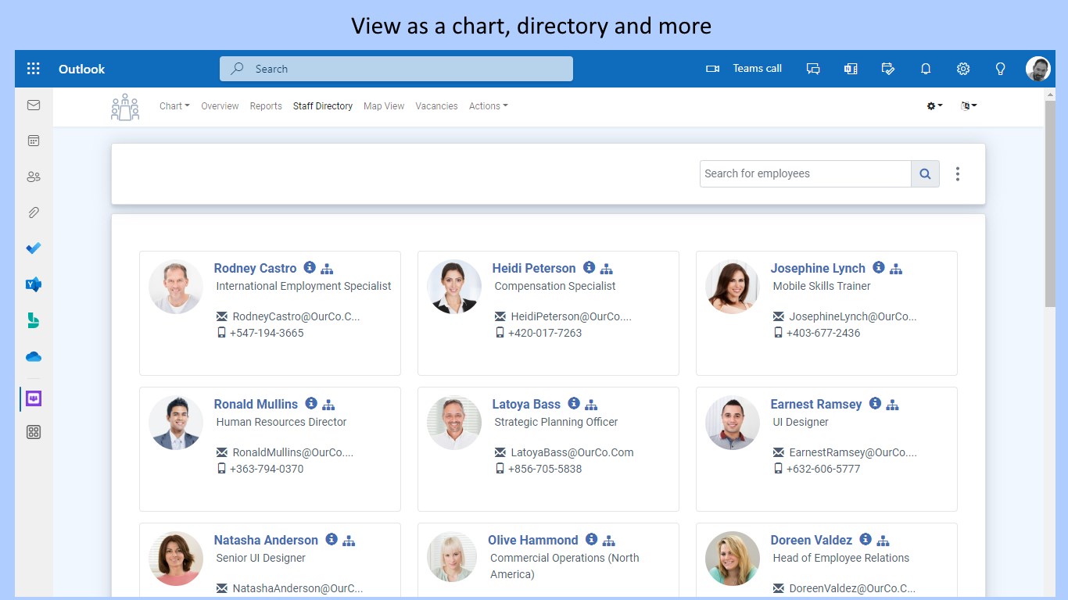Go to the Overview tab
Image resolution: width=1068 pixels, height=600 pixels.
click(x=220, y=106)
